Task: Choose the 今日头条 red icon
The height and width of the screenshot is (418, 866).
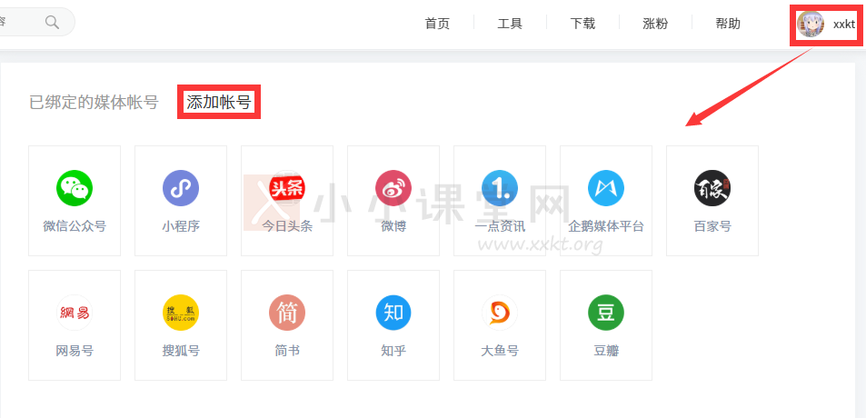Action: [287, 188]
